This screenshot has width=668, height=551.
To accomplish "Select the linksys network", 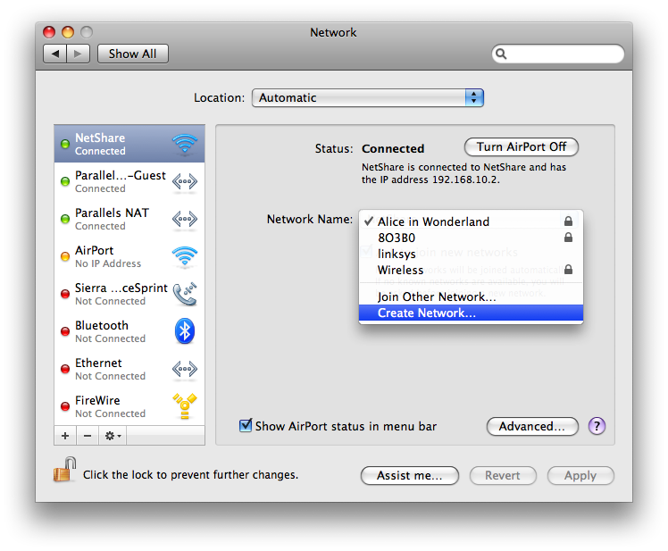I will tap(471, 254).
